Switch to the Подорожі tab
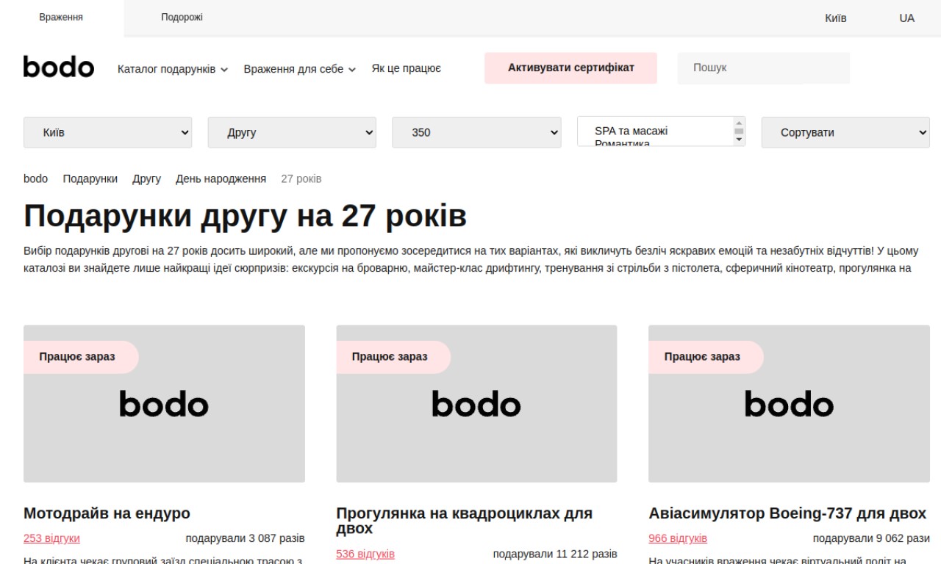Screen dimensions: 941x564 click(x=182, y=18)
